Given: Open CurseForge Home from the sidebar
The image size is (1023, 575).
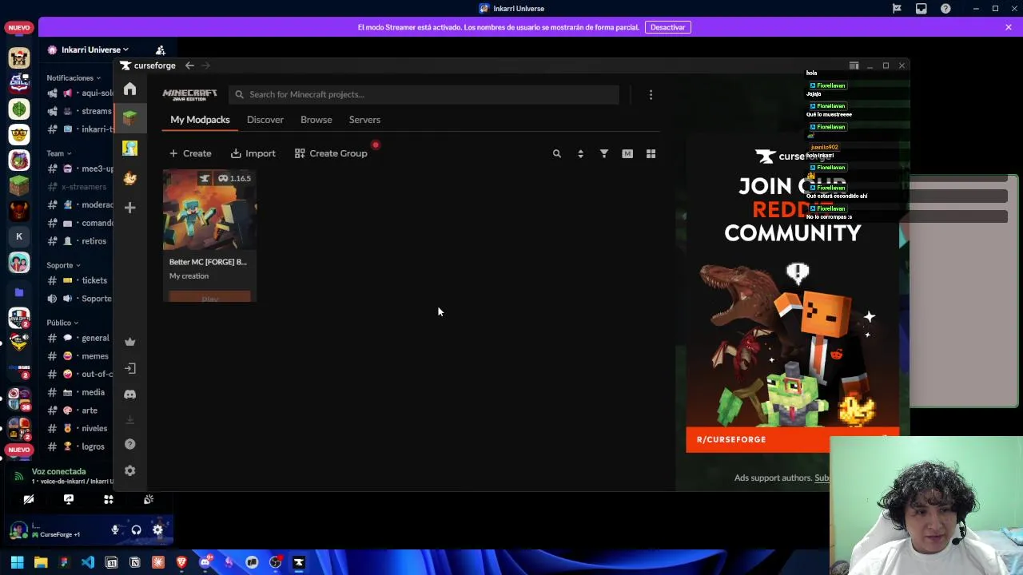Looking at the screenshot, I should [x=130, y=89].
